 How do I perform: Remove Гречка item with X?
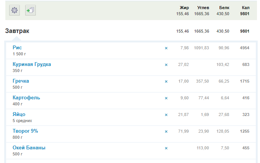(x=166, y=81)
